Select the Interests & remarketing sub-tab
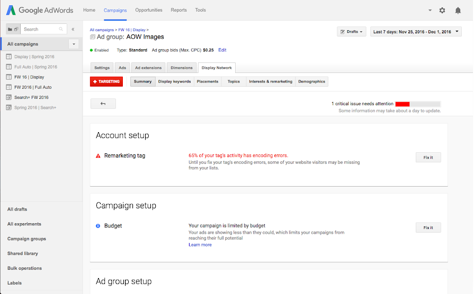 pyautogui.click(x=271, y=81)
